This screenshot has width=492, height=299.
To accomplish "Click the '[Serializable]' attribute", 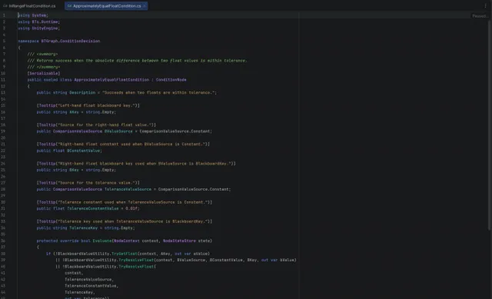I will (44, 74).
